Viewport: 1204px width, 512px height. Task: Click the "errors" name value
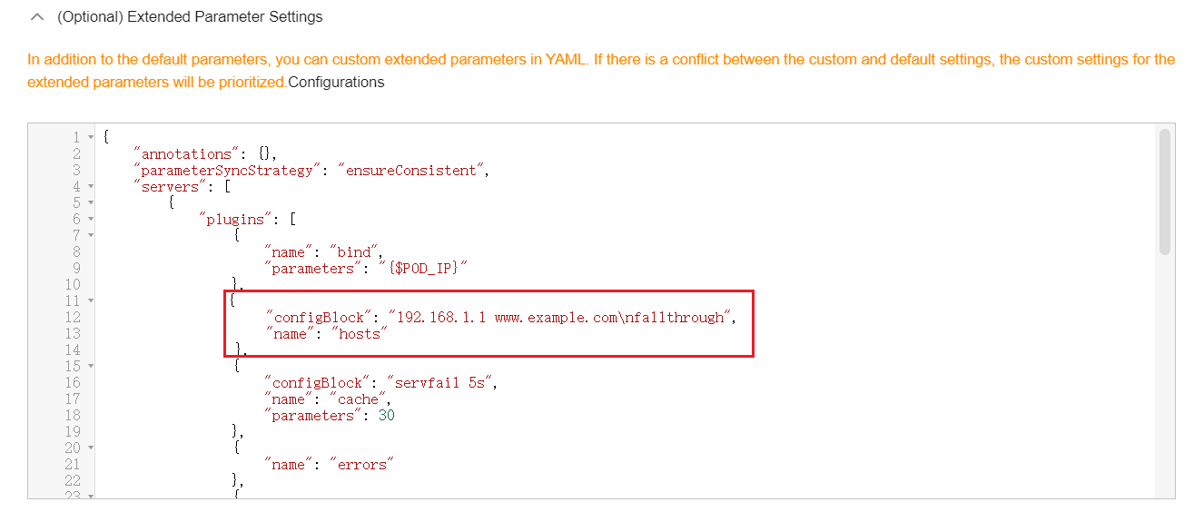coord(363,464)
